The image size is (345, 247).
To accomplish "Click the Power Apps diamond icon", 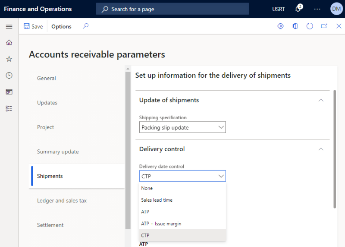I will (280, 26).
